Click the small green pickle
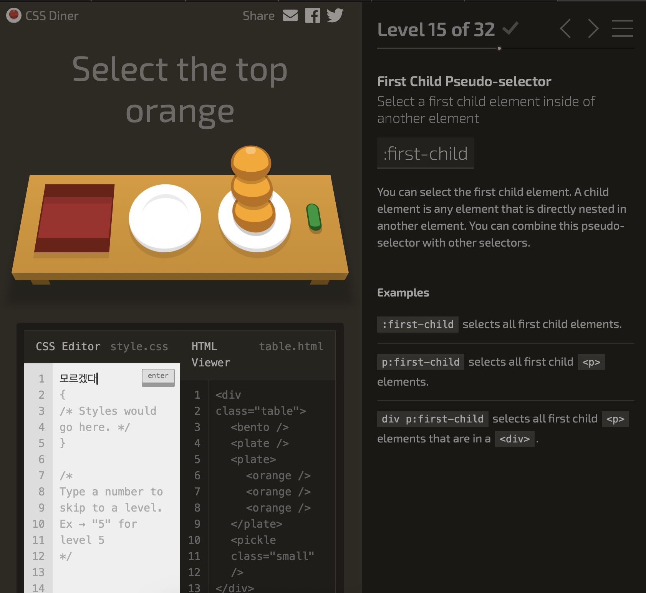Image resolution: width=646 pixels, height=593 pixels. tap(314, 217)
